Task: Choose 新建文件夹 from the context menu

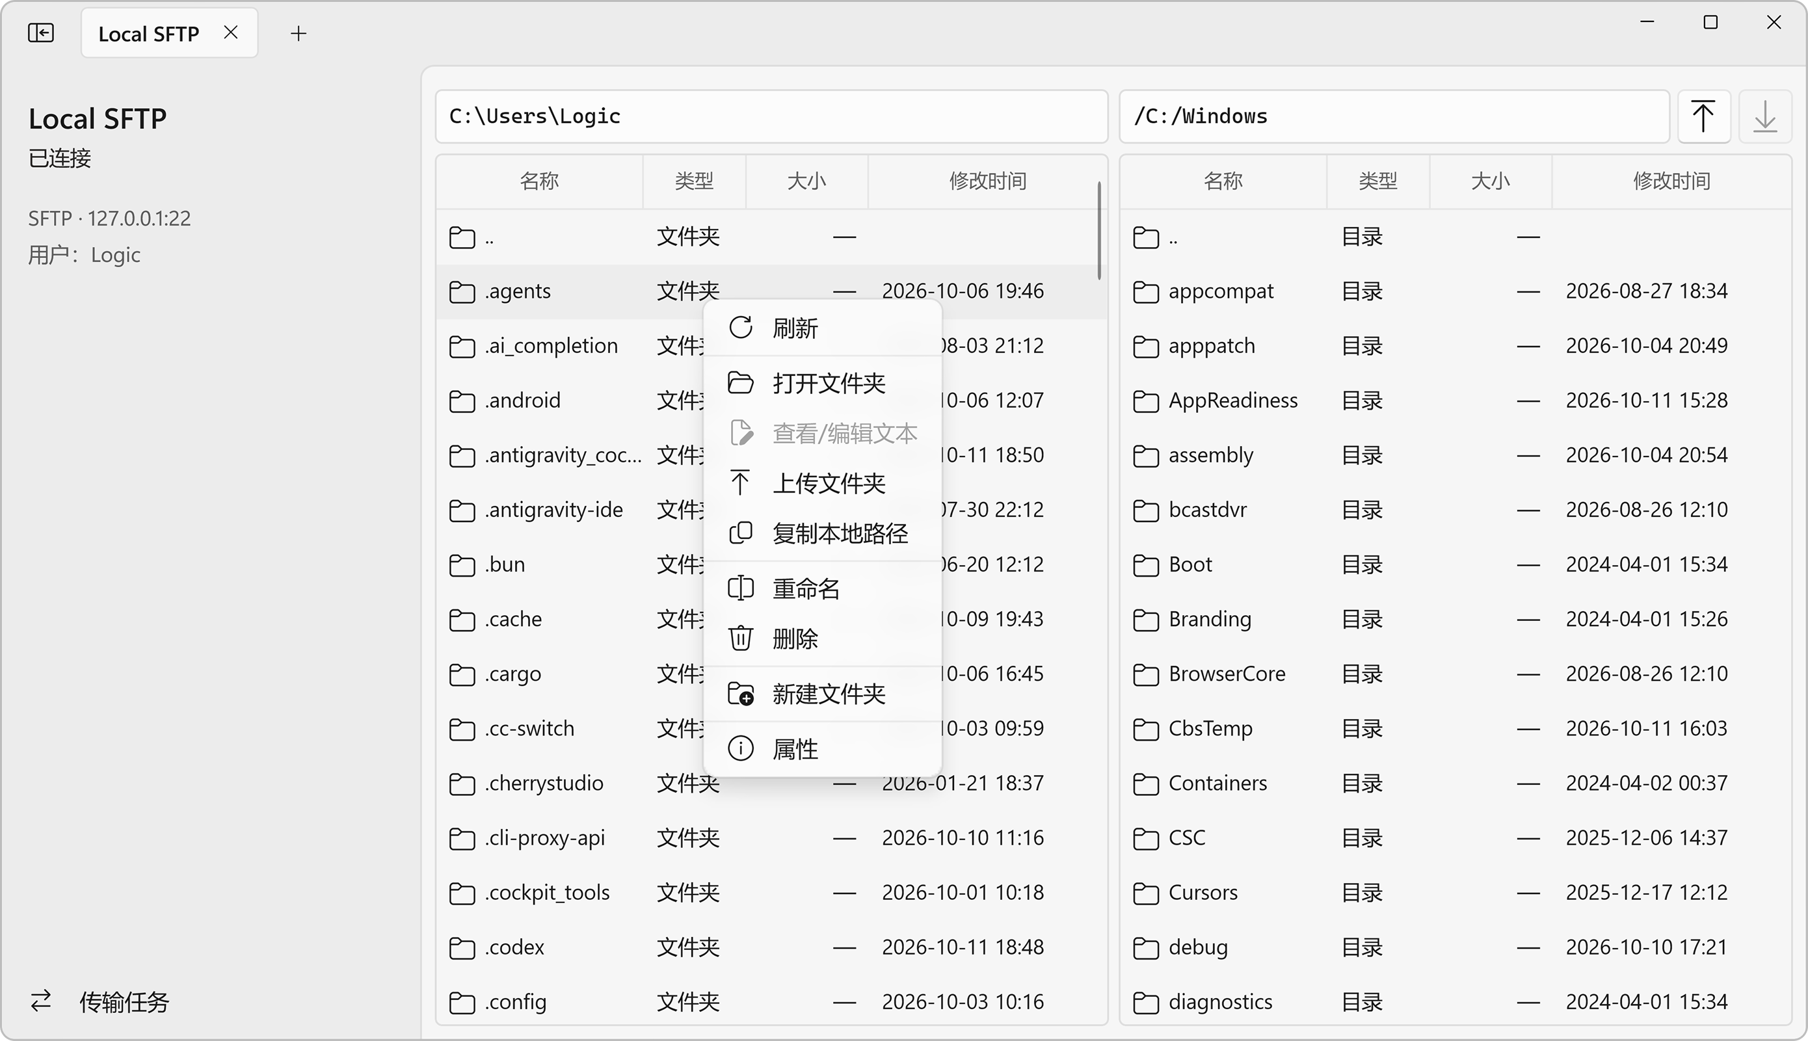Action: click(822, 694)
